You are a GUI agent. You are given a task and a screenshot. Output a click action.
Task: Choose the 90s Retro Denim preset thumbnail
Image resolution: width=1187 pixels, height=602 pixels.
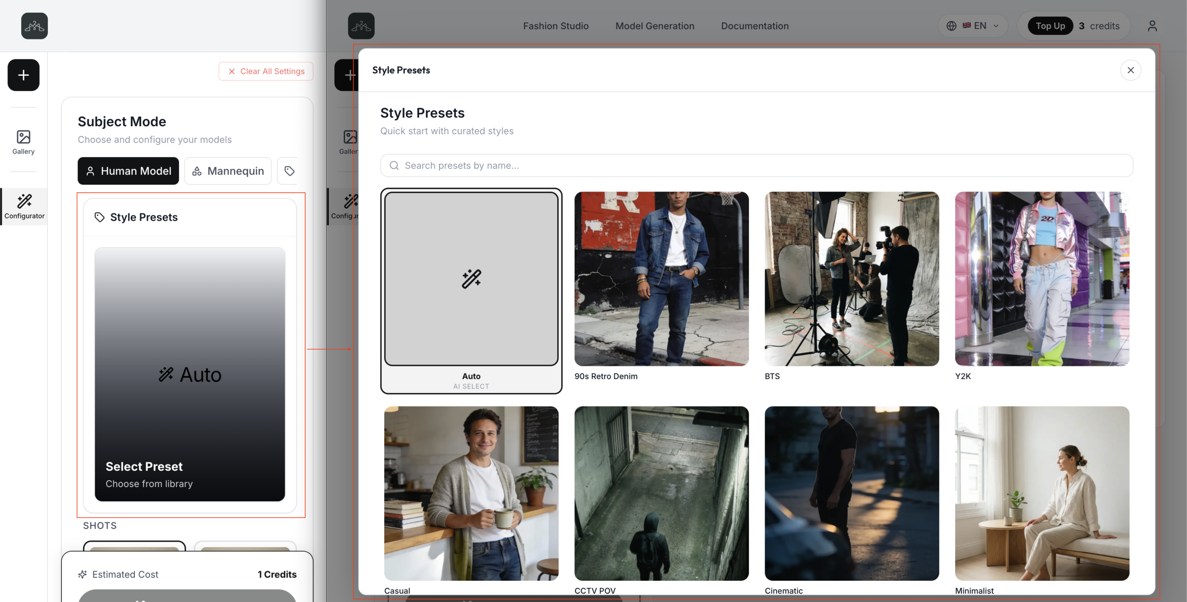[x=662, y=279]
